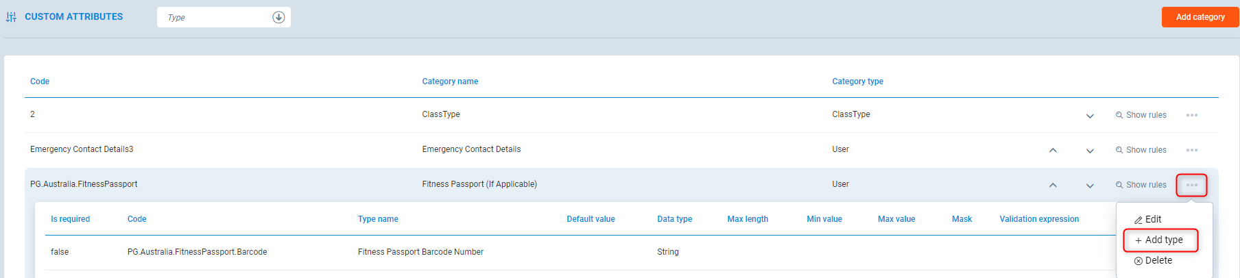Show rules for ClassType category
This screenshot has height=278, width=1240.
tap(1141, 115)
